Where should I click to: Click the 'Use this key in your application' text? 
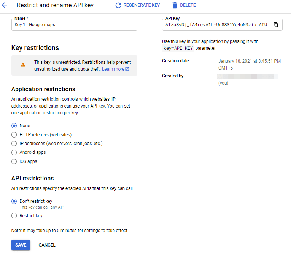coord(210,45)
